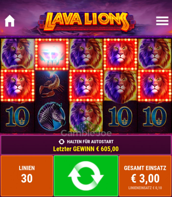
Task: Select the glowing skull symbol in reel two
Action: click(52, 54)
